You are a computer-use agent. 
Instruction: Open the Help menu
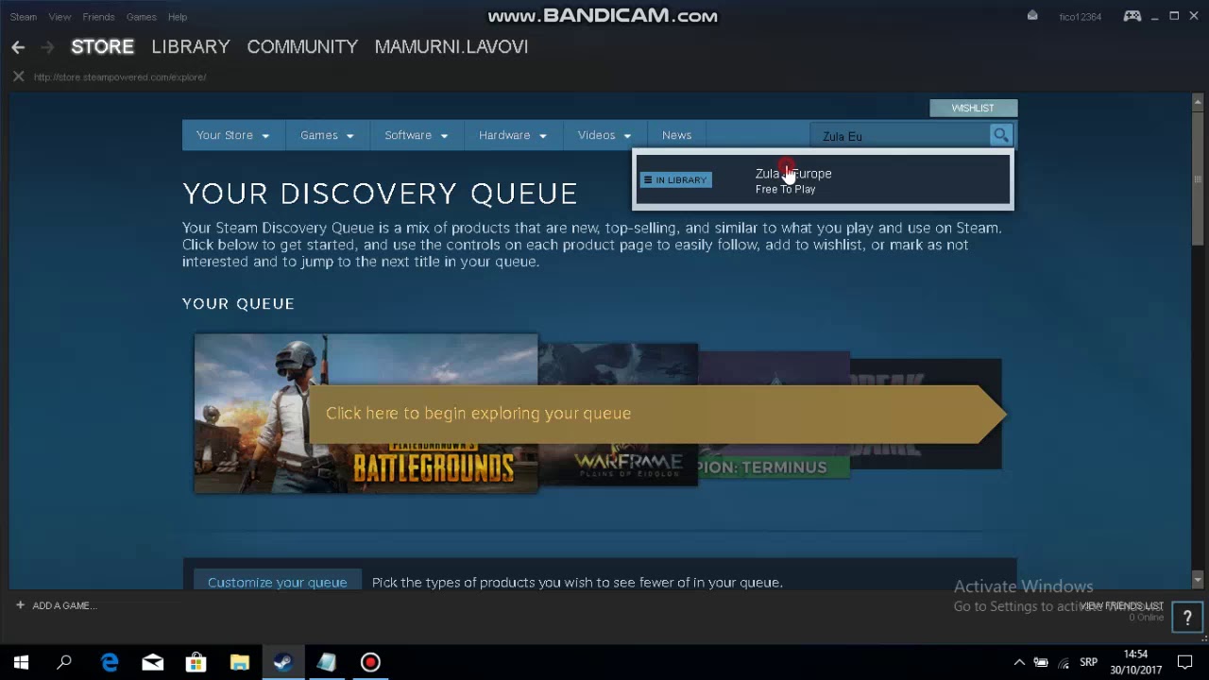(x=178, y=17)
